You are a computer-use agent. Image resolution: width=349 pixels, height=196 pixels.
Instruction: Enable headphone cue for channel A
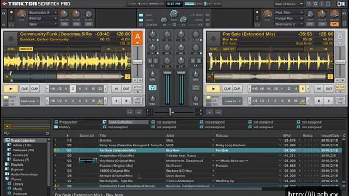point(152,88)
